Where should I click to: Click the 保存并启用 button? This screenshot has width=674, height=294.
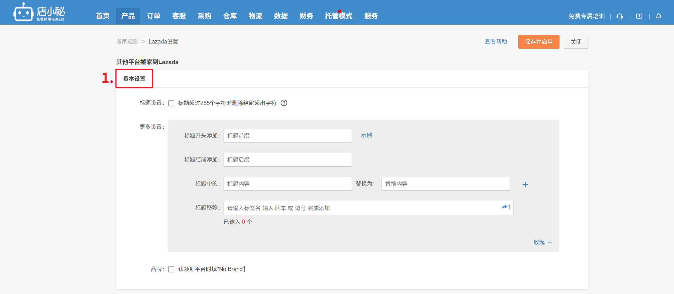point(538,42)
